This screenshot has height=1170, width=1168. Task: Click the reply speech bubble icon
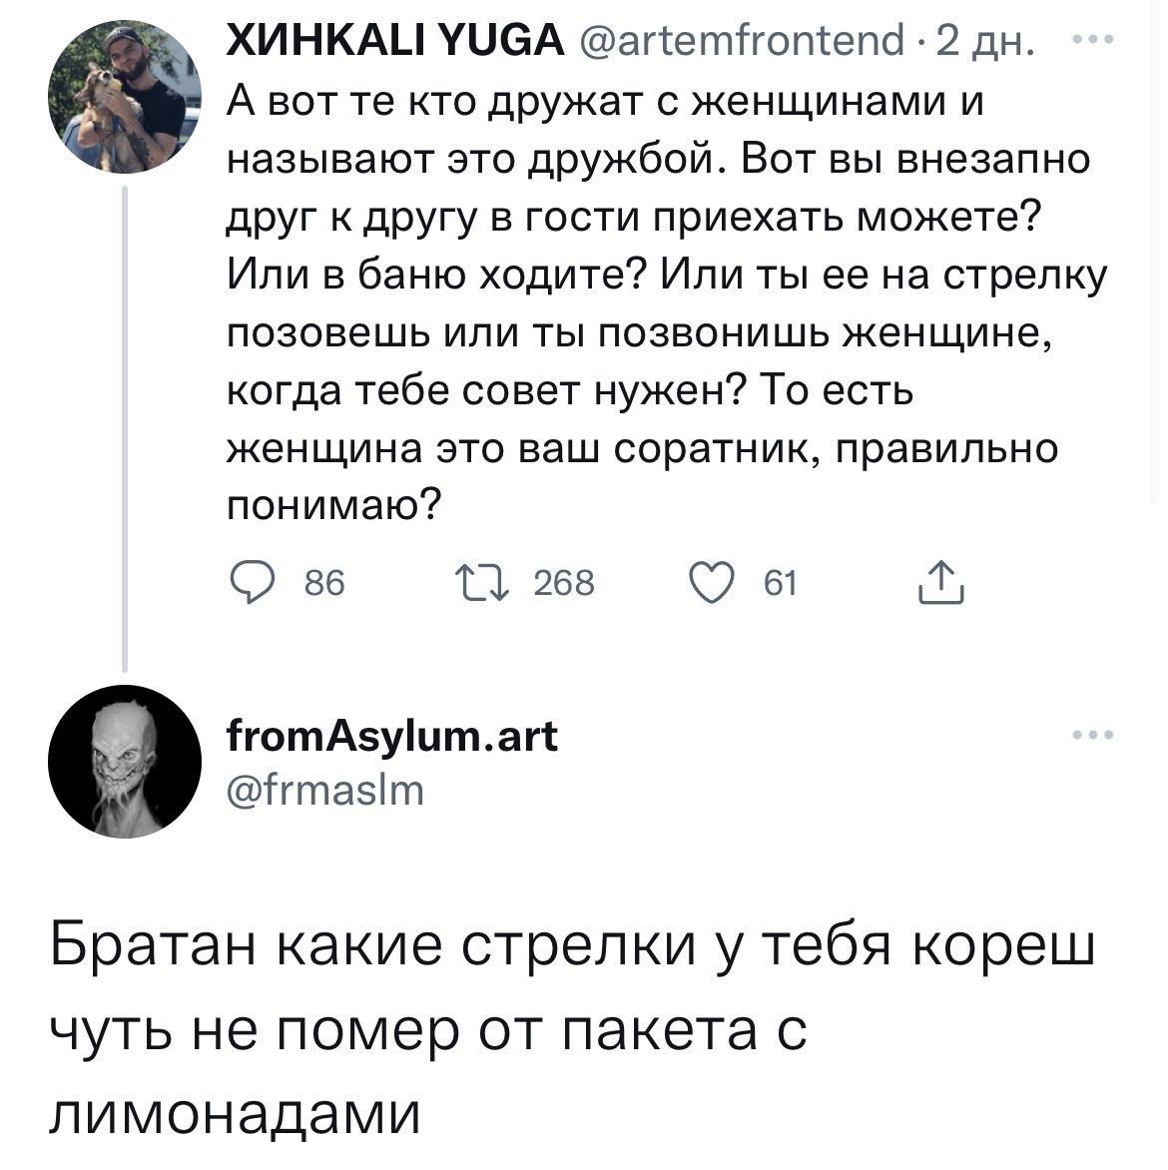(249, 581)
